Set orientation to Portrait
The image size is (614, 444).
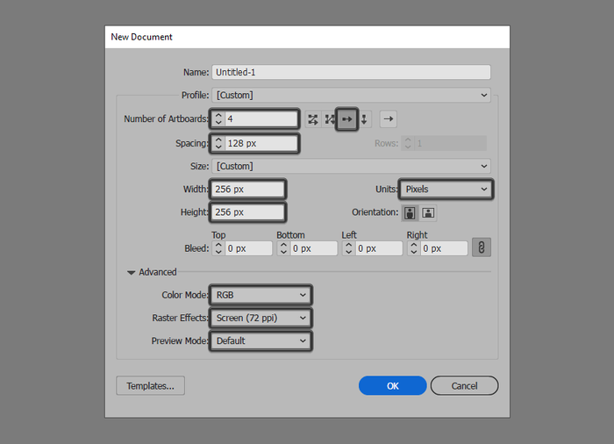point(411,212)
